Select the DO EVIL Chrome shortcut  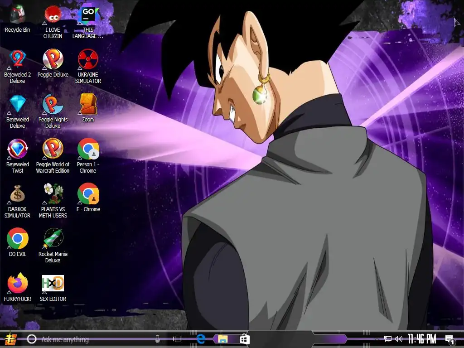(18, 238)
